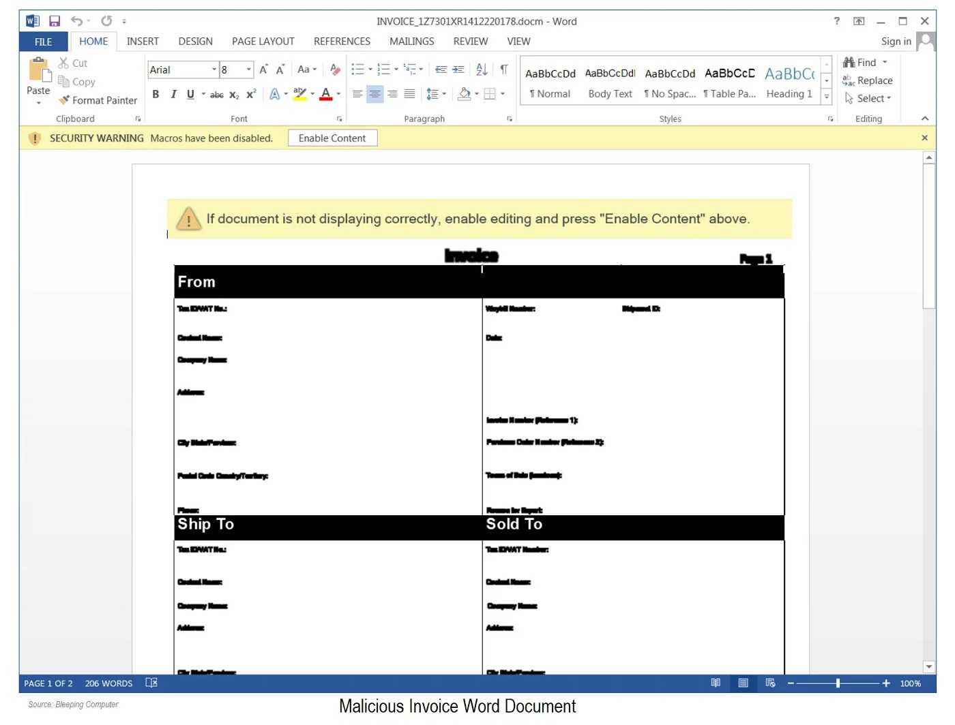
Task: Click the Save icon in quick access toolbar
Action: coord(55,21)
